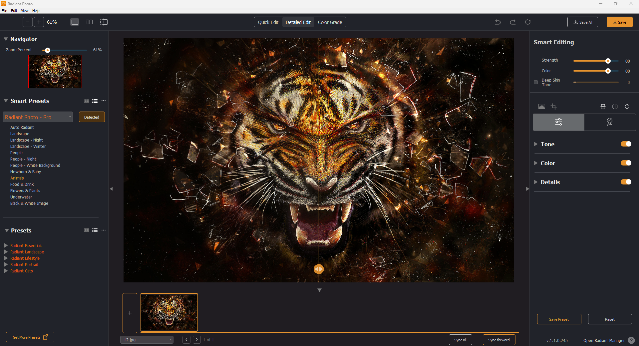This screenshot has height=346, width=639.
Task: Enable the Deep Skin Tone checkbox
Action: click(536, 82)
